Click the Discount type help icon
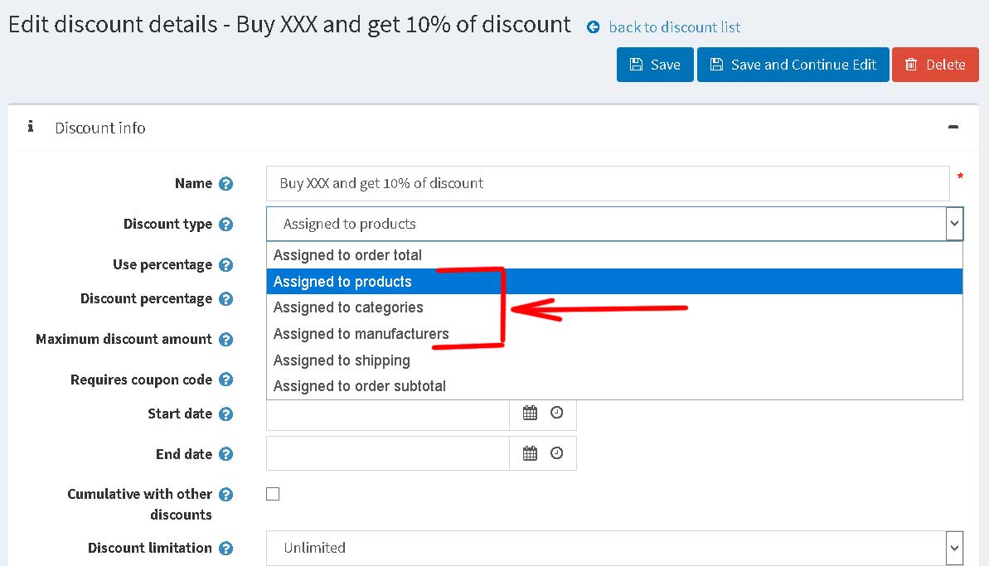The image size is (989, 566). [x=225, y=225]
